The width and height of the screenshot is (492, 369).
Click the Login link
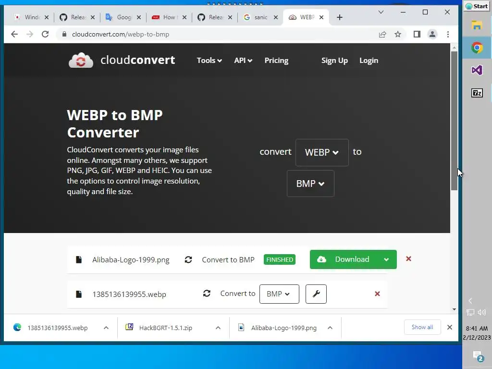pos(369,60)
